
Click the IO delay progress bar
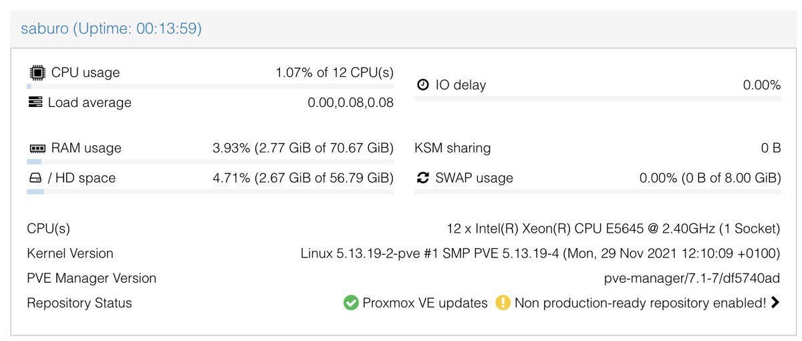point(597,100)
